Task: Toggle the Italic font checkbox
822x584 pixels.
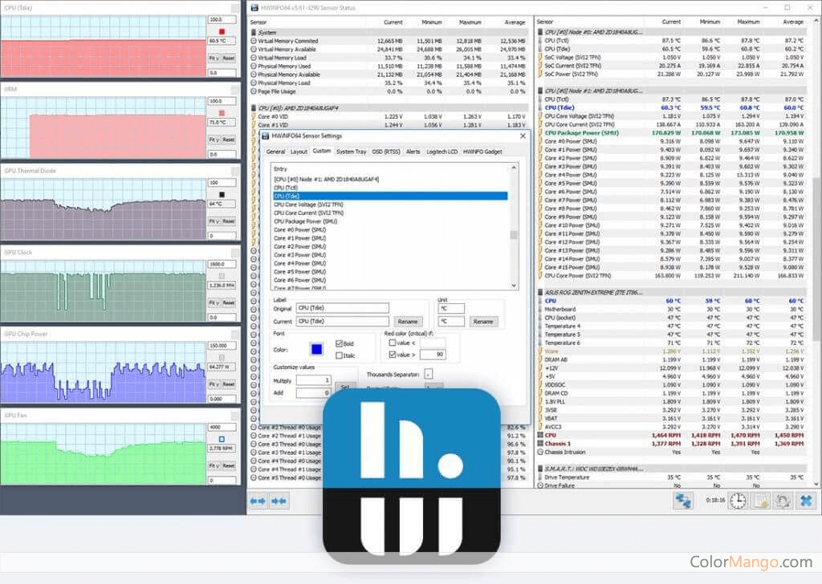Action: tap(340, 355)
